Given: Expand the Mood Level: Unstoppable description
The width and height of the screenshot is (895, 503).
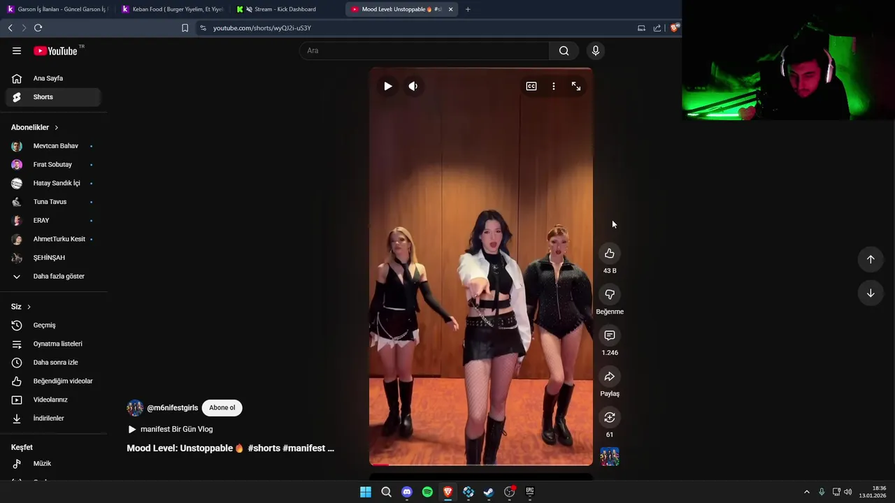Looking at the screenshot, I should pos(231,449).
